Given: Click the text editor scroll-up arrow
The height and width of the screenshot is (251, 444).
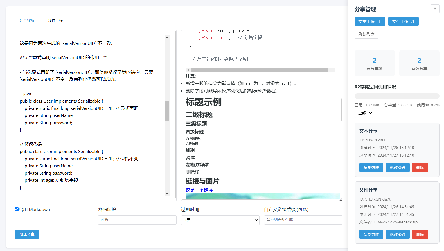Looking at the screenshot, I should click(x=167, y=37).
